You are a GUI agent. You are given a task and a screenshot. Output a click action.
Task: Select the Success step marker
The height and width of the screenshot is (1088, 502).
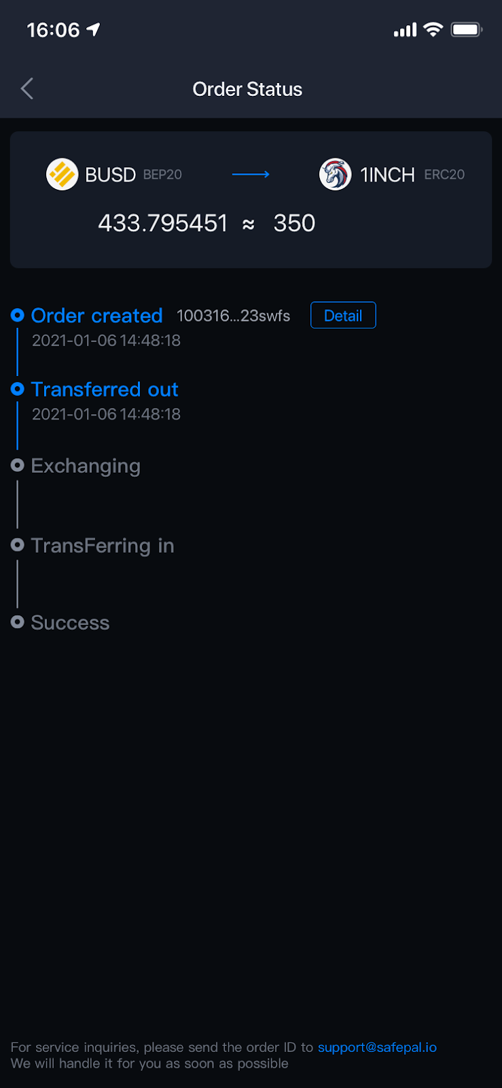pos(18,622)
